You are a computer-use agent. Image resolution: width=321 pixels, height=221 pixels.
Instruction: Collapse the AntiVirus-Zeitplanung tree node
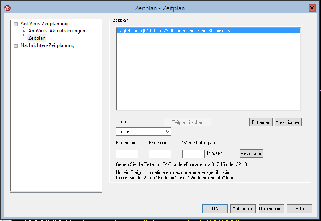tap(16, 24)
